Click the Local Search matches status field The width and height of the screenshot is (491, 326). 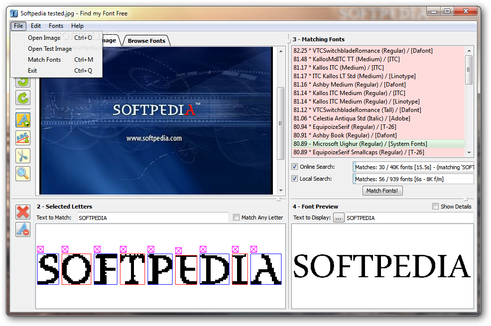click(413, 179)
